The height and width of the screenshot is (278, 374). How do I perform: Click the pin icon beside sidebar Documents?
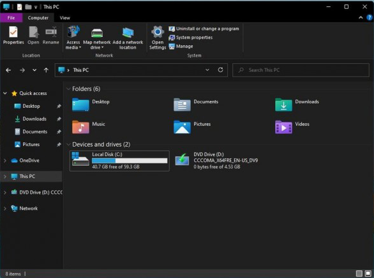(x=59, y=132)
